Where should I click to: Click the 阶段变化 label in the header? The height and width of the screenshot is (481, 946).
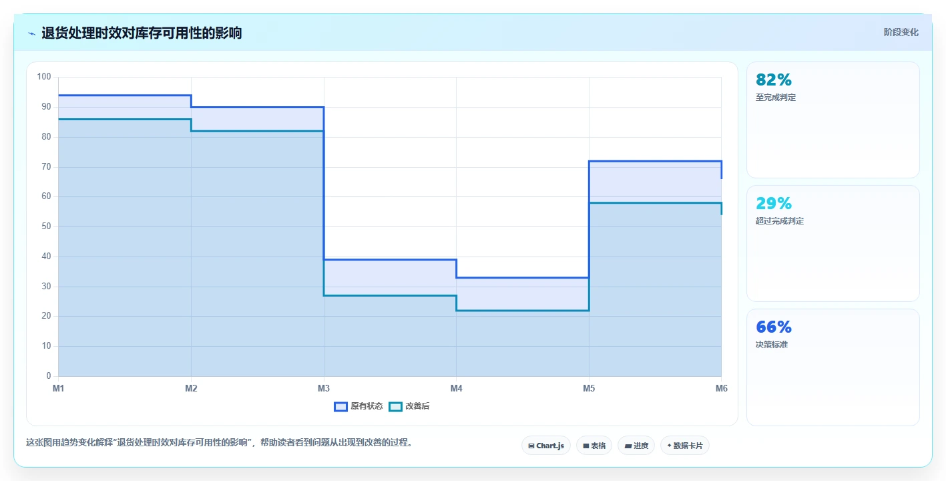(x=901, y=32)
